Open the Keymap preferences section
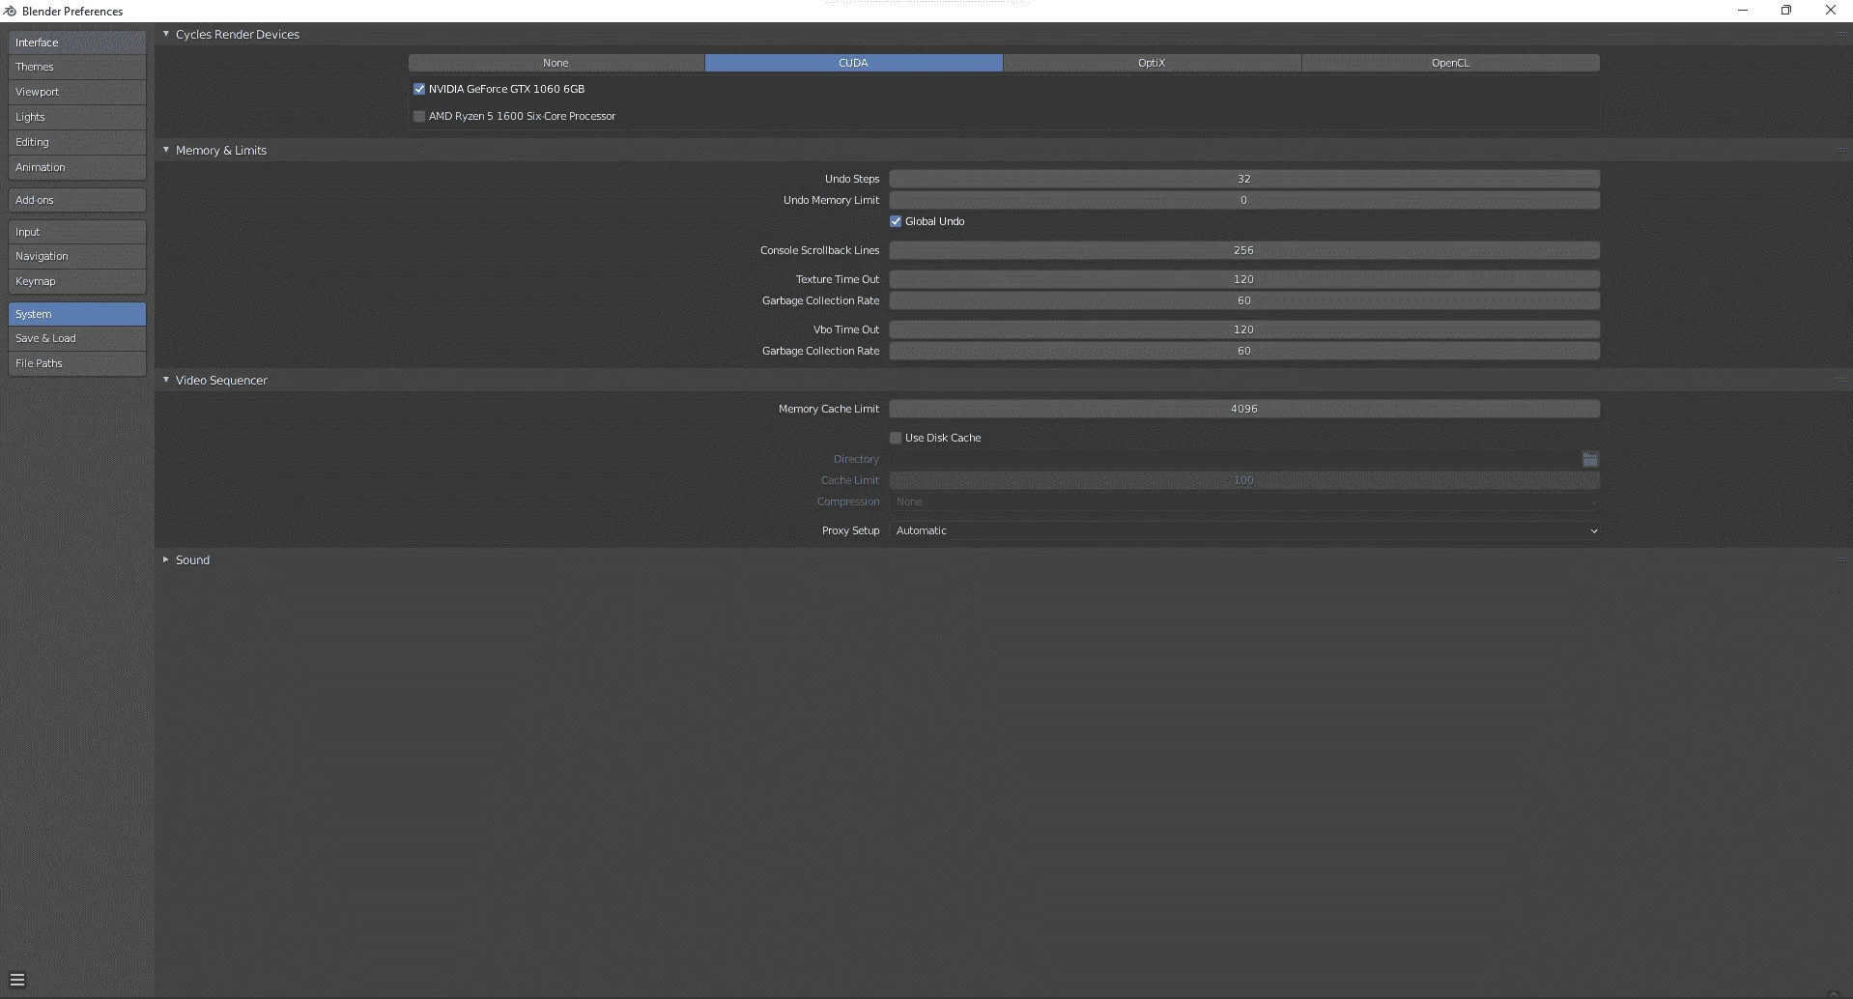Viewport: 1853px width, 999px height. click(77, 281)
